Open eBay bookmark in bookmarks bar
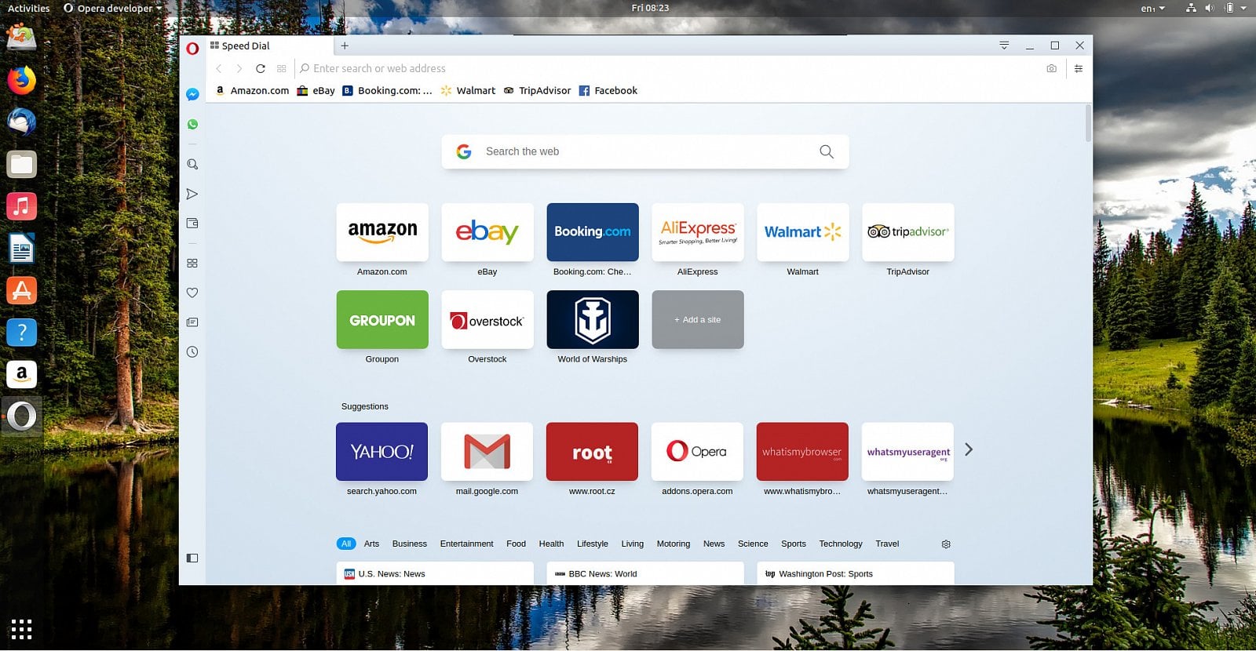The height and width of the screenshot is (651, 1256). 316,91
